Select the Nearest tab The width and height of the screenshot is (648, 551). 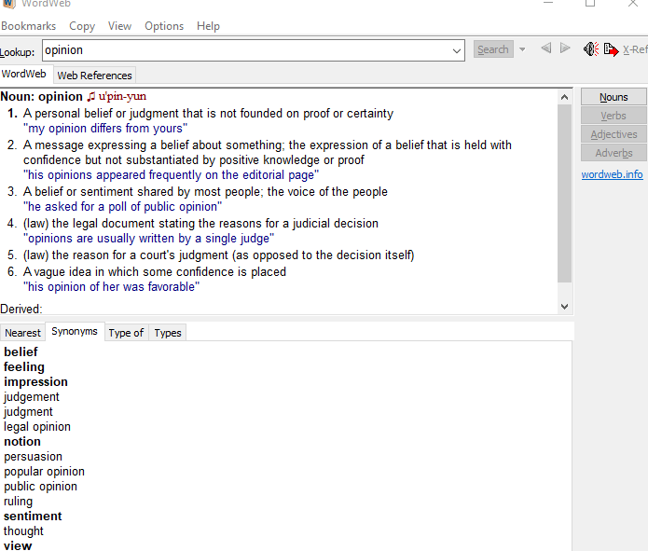22,333
